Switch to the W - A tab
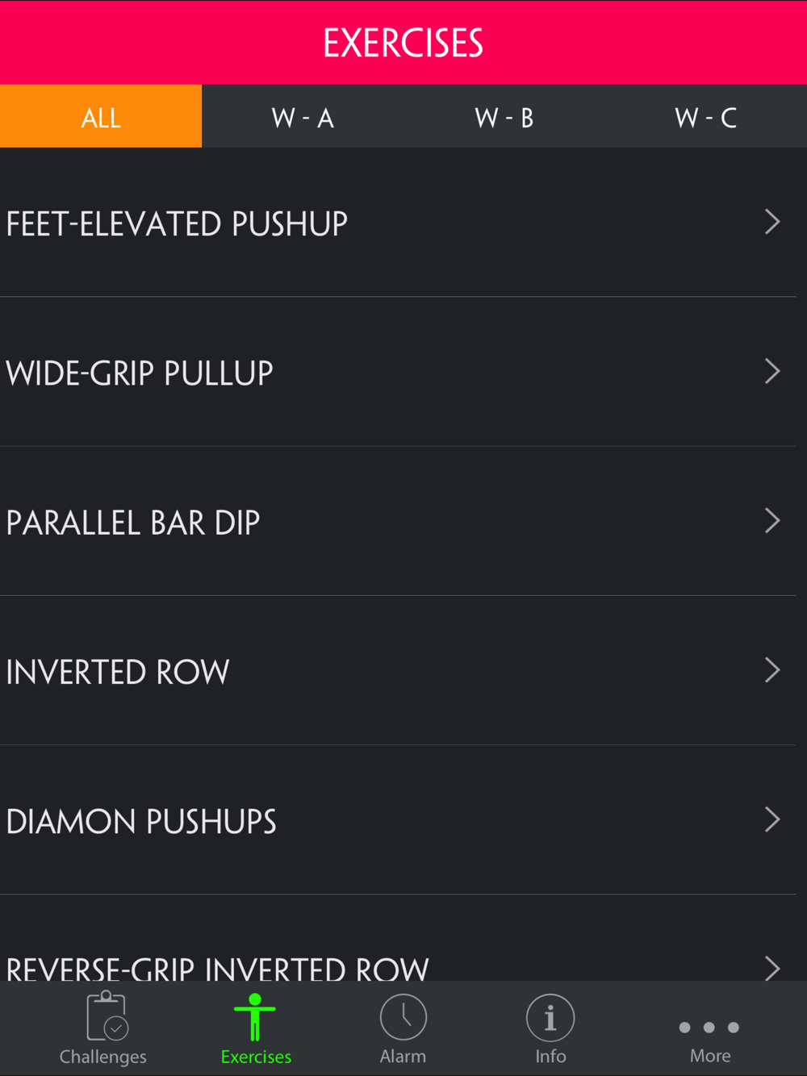Viewport: 807px width, 1076px height. [303, 116]
